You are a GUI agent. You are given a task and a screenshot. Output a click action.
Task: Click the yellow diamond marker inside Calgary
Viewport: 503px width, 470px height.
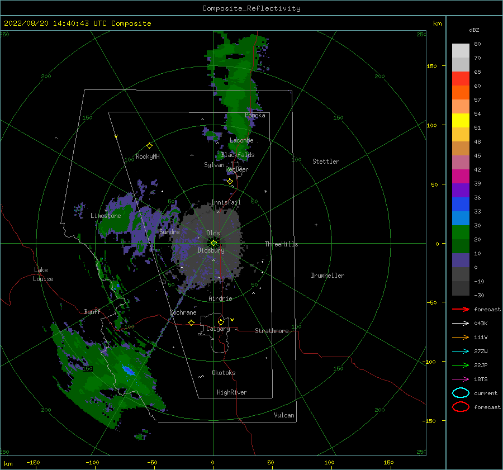coord(221,322)
